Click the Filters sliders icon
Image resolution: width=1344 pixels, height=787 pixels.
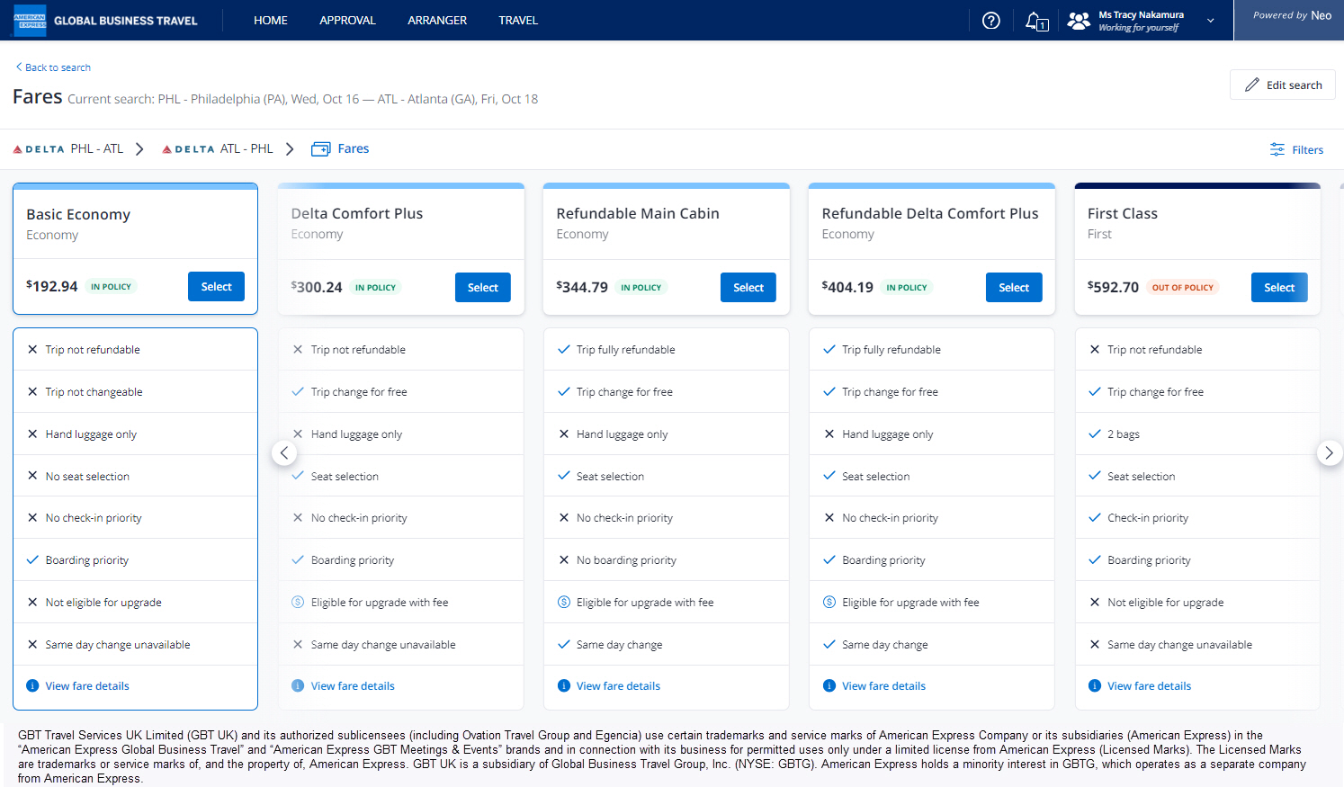point(1277,149)
